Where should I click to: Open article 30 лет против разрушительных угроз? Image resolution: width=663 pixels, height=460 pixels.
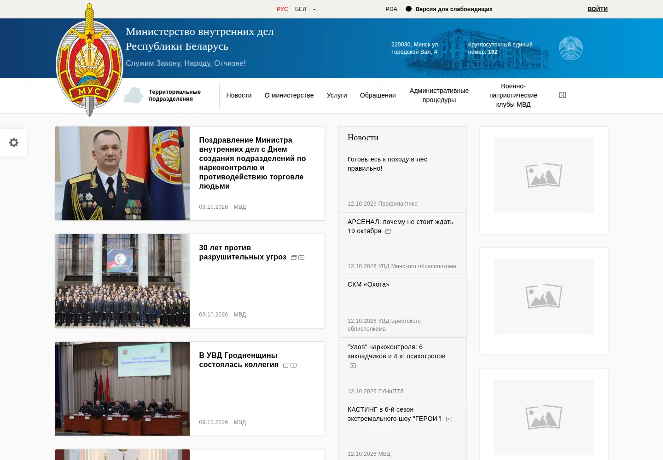[x=243, y=252]
